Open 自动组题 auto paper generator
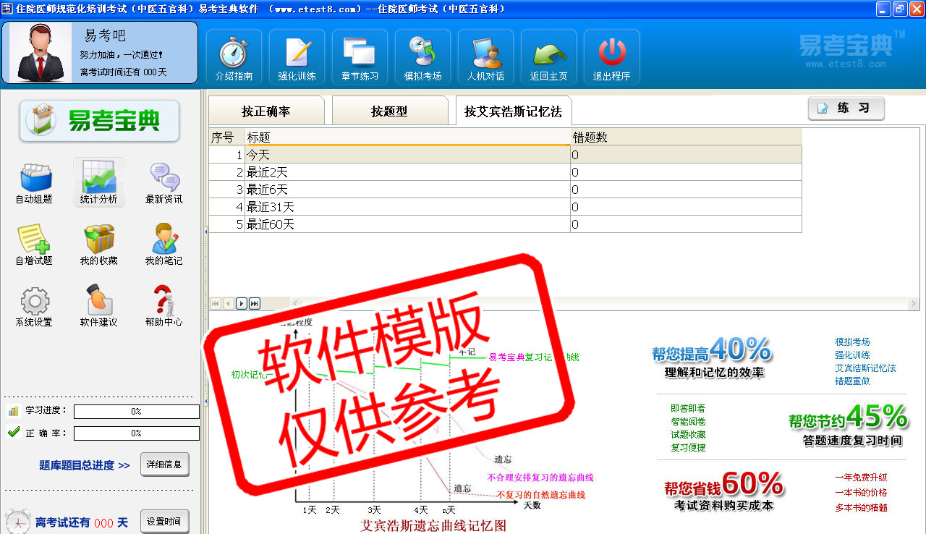The width and height of the screenshot is (926, 534). (x=34, y=182)
